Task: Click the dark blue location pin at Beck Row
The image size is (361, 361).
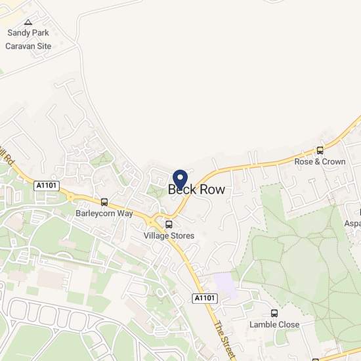Action: point(180,179)
